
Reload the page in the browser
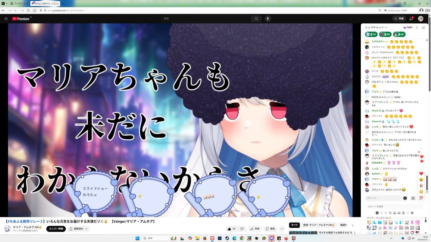coord(28,10)
